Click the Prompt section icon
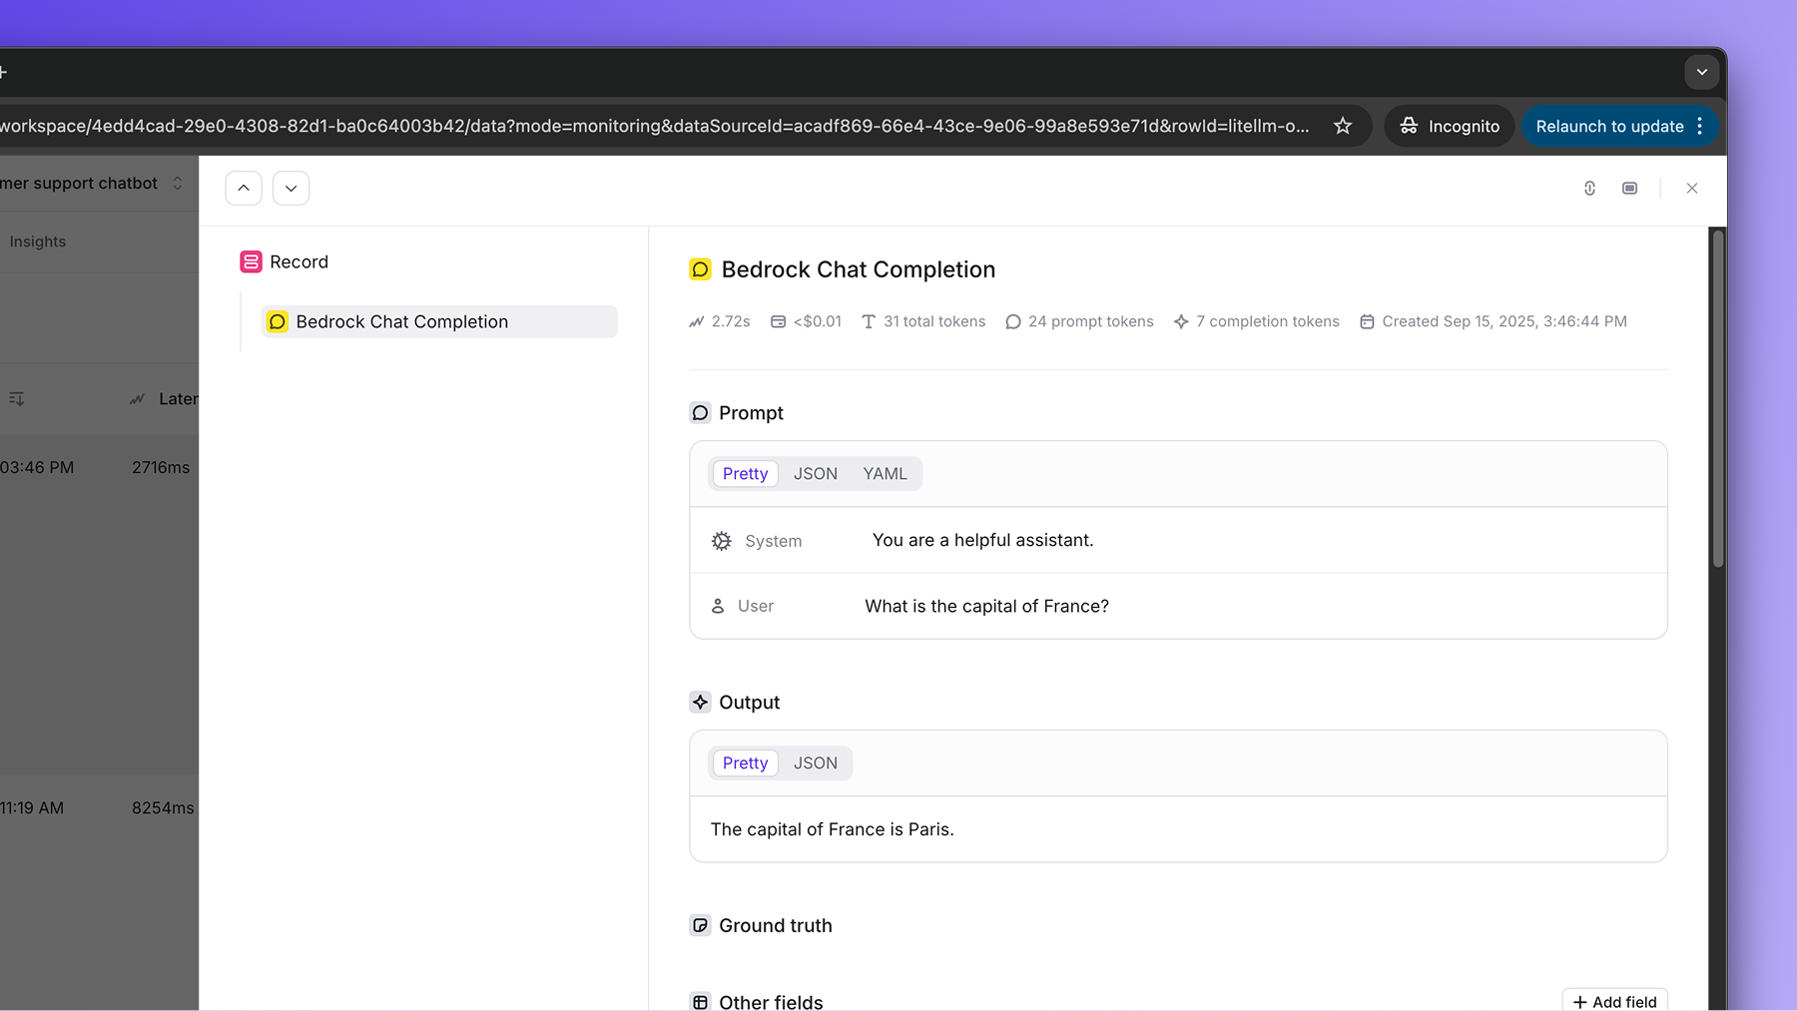This screenshot has height=1011, width=1797. click(700, 413)
